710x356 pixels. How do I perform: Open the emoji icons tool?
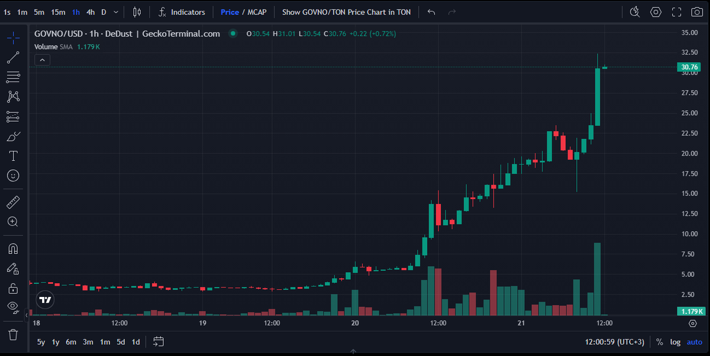click(x=13, y=176)
